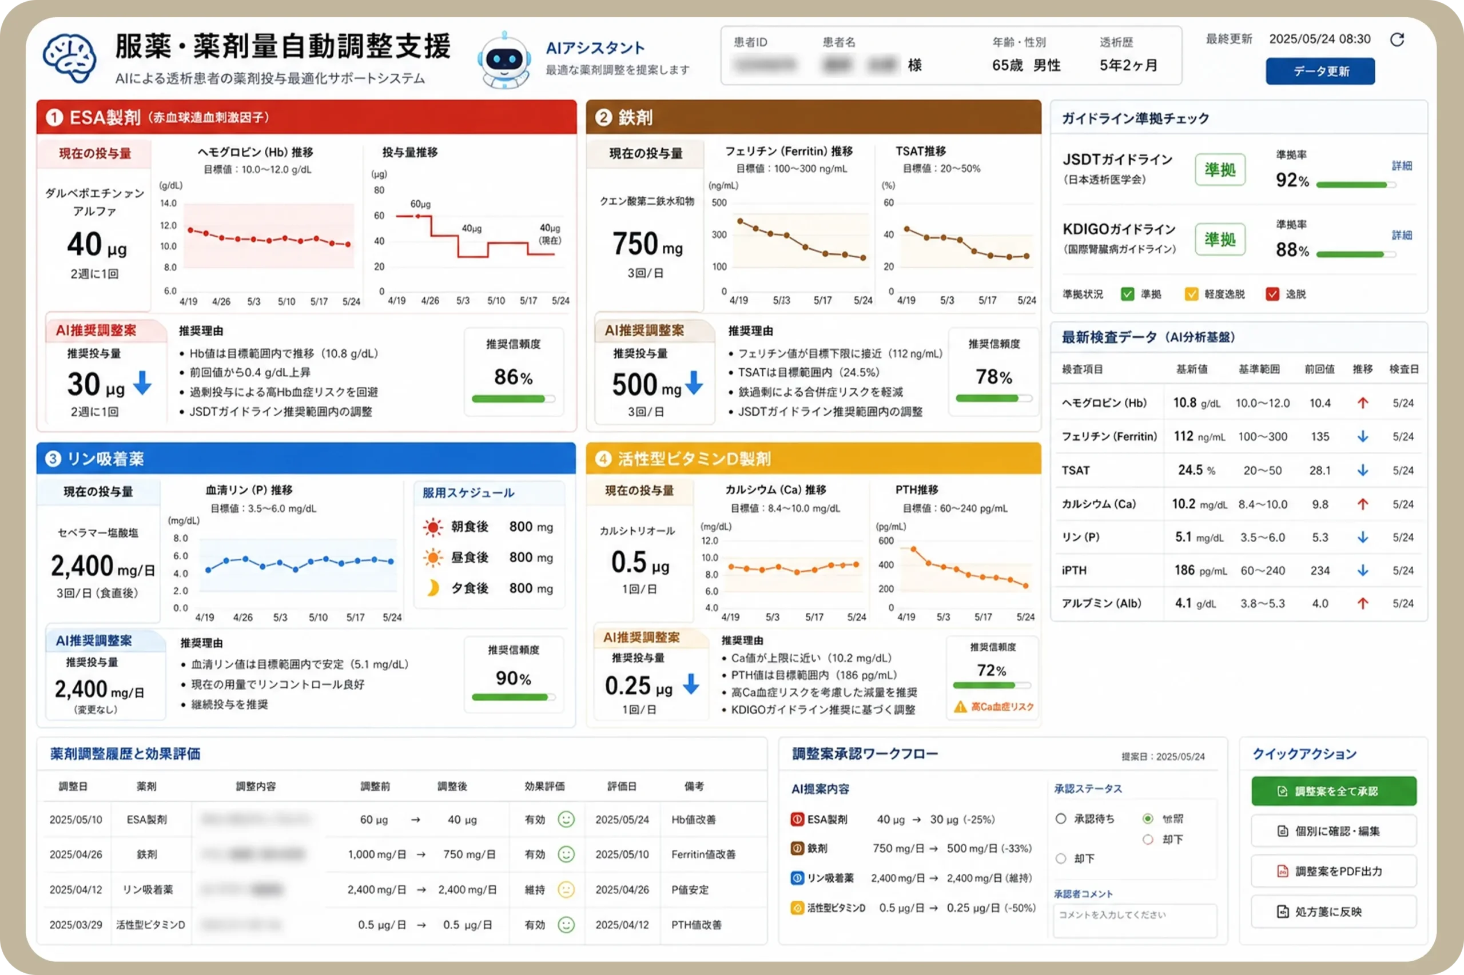
Task: Click the red up arrow in the ヘモグロビン row
Action: (x=1362, y=403)
